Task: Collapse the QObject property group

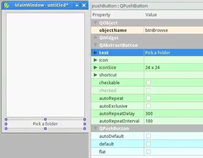Action: 95,23
